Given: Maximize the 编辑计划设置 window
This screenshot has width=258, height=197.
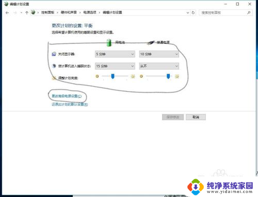Looking at the screenshot, I should [237, 4].
